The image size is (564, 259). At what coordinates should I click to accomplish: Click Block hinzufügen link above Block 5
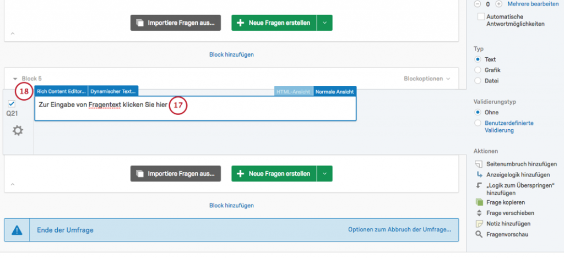click(x=232, y=54)
